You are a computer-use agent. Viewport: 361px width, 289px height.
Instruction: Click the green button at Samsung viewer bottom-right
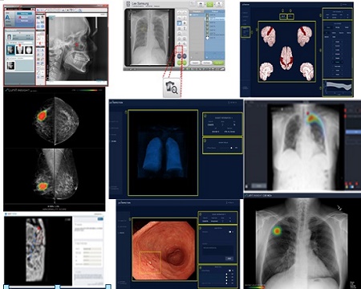[218, 63]
